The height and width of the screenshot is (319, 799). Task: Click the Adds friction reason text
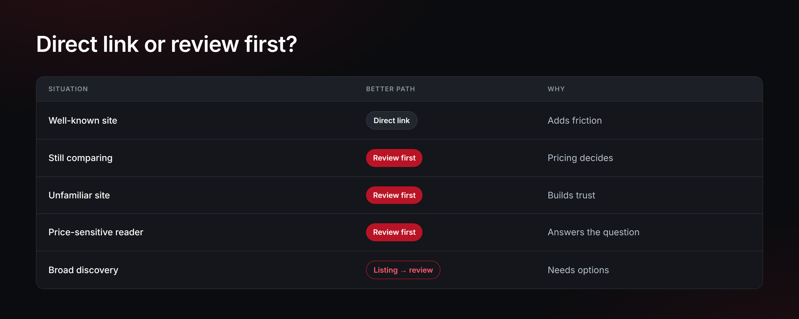coord(574,120)
